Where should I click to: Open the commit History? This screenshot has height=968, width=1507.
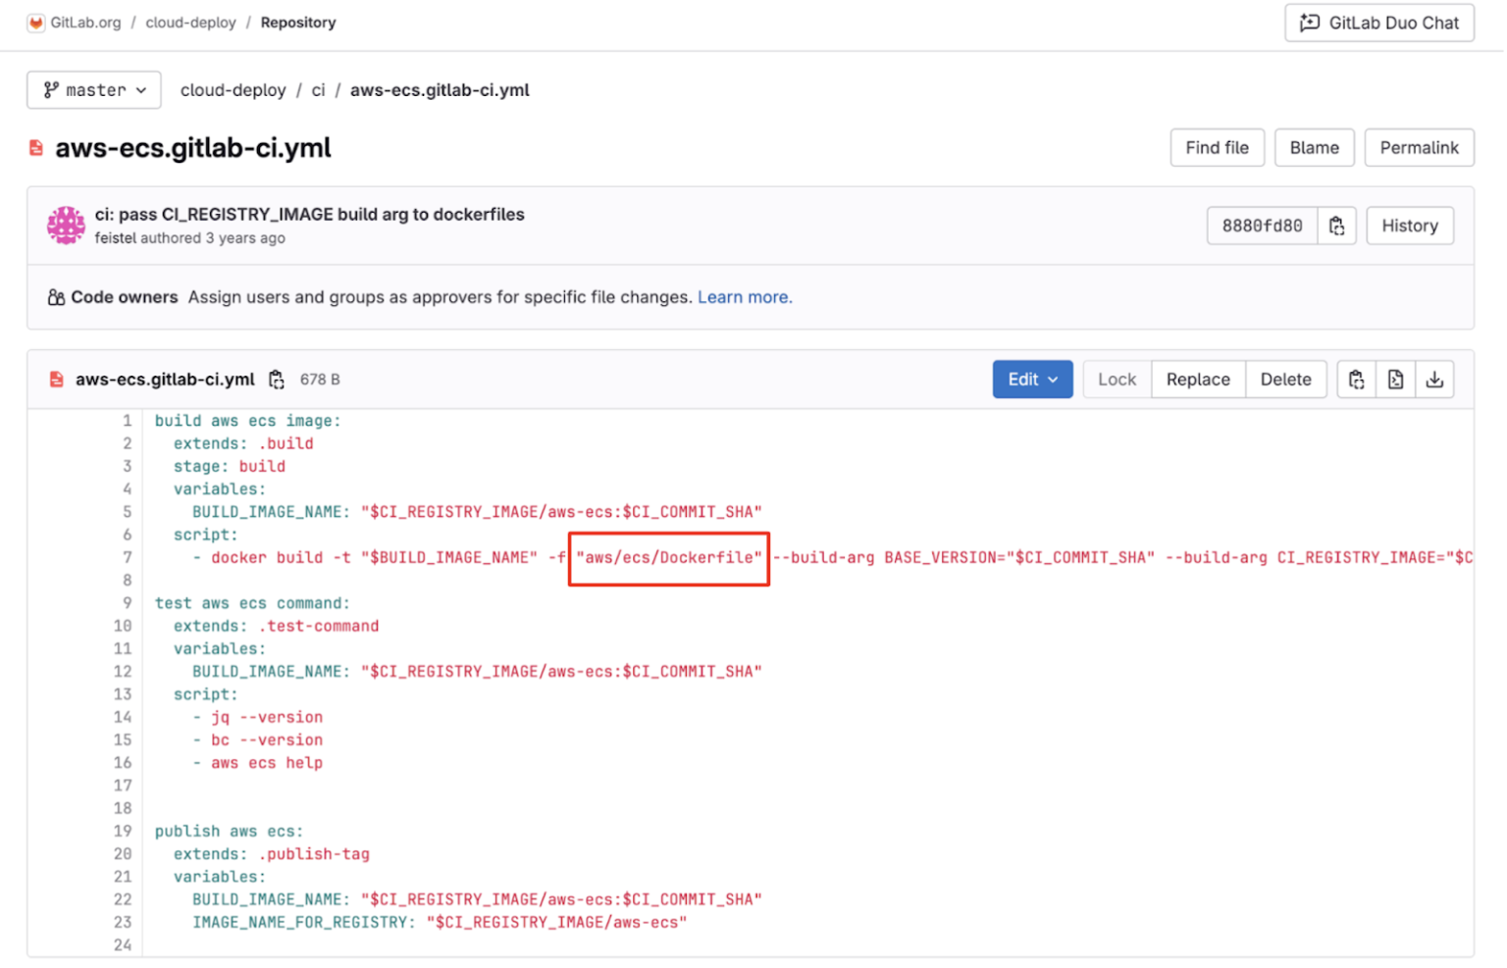1410,226
